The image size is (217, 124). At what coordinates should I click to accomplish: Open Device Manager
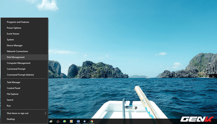24,46
